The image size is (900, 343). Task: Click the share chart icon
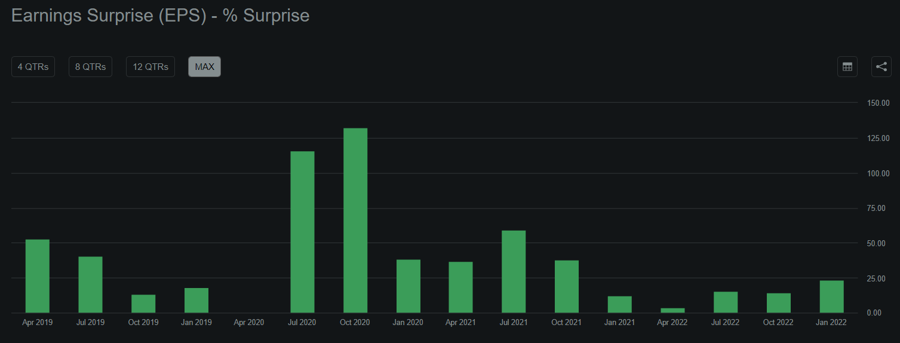pos(881,67)
